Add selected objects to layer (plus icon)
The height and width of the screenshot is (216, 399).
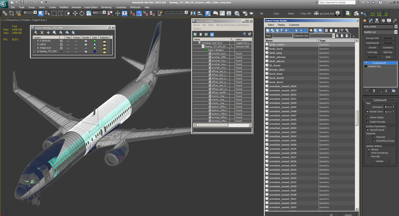tap(48, 32)
